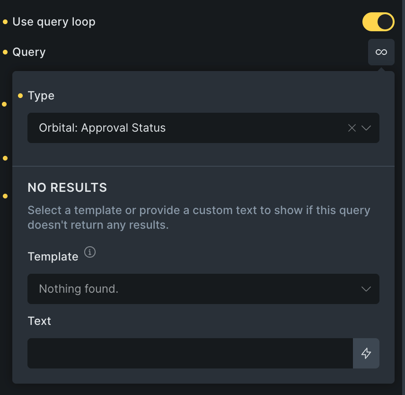Image resolution: width=405 pixels, height=395 pixels.
Task: Click the Type label text
Action: point(41,96)
